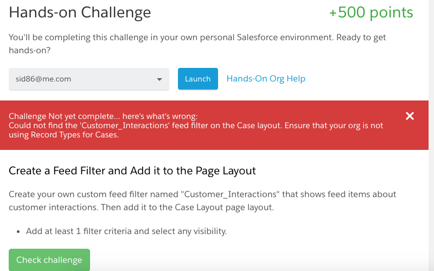Screen dimensions: 434x271
Task: Click the 'Challenge Not yet complete' error line
Action: pos(103,116)
